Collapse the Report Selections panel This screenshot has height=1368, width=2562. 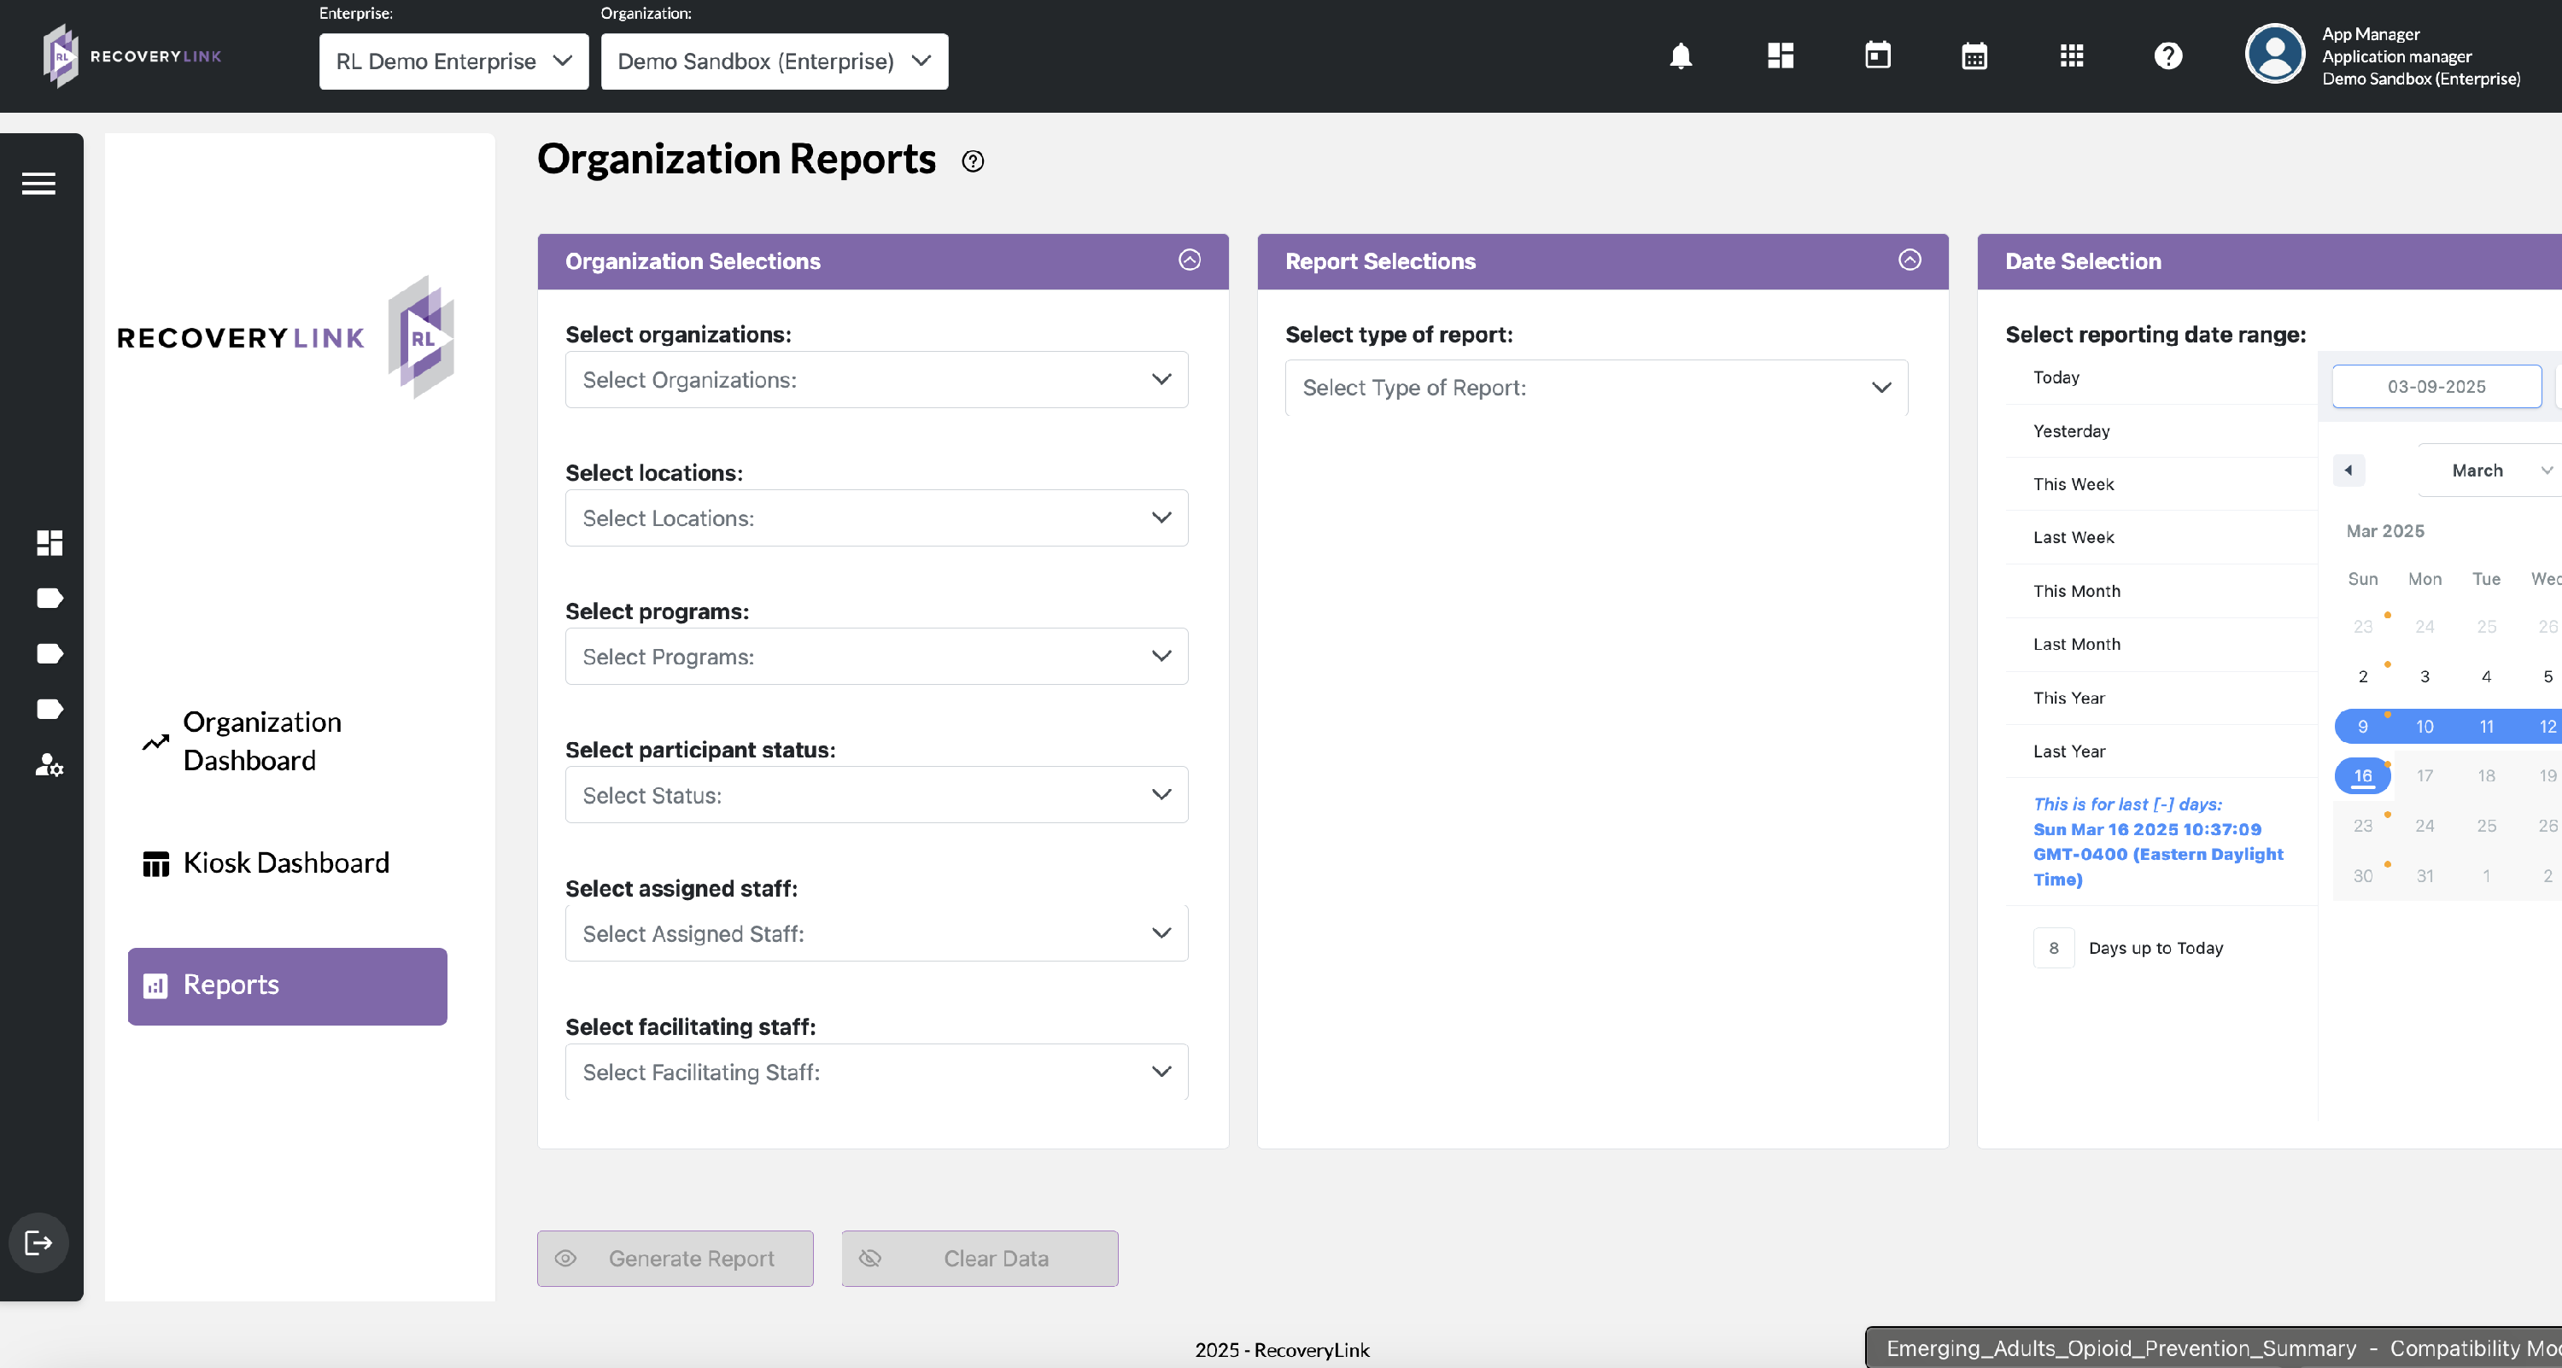click(1910, 260)
